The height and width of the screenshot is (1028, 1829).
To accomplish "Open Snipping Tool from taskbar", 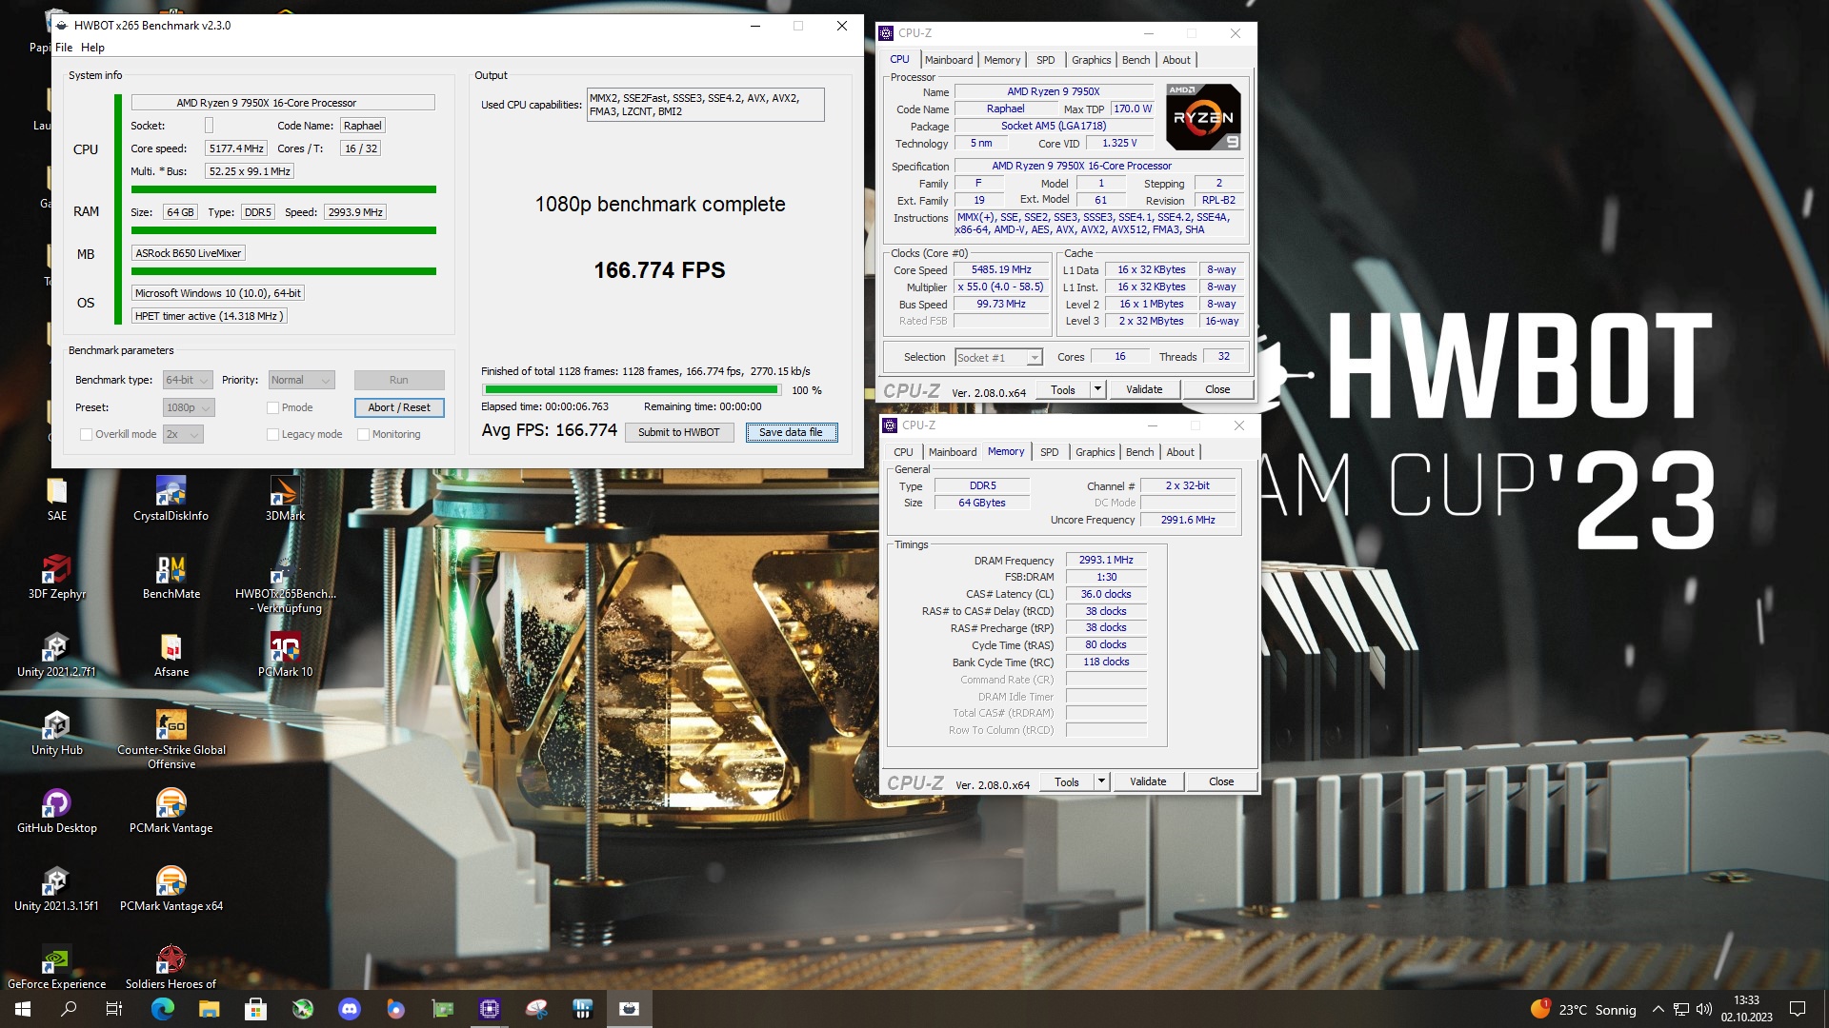I will 536,1009.
